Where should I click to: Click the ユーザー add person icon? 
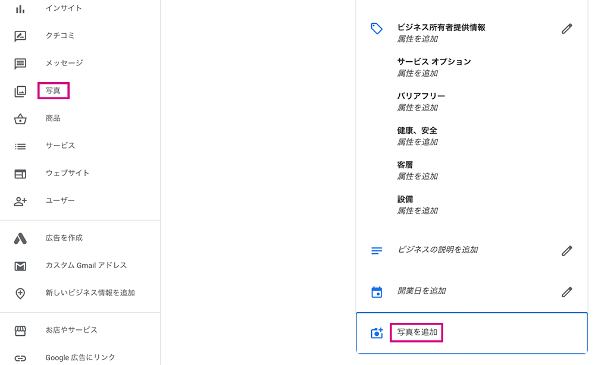[20, 202]
